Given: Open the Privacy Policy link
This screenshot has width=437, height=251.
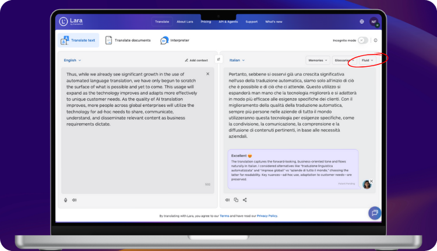Looking at the screenshot, I should [269, 216].
